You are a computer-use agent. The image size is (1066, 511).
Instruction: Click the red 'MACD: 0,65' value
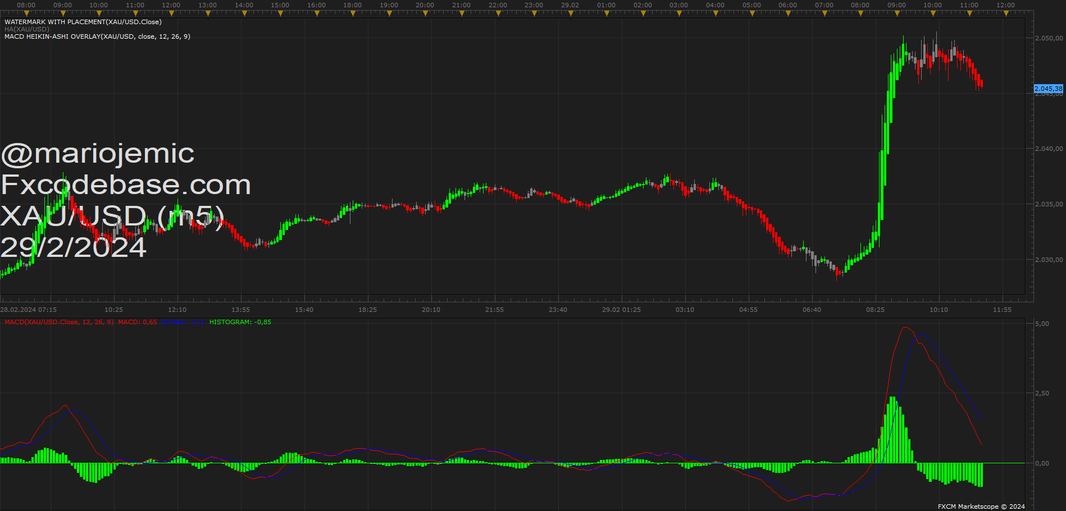click(138, 322)
